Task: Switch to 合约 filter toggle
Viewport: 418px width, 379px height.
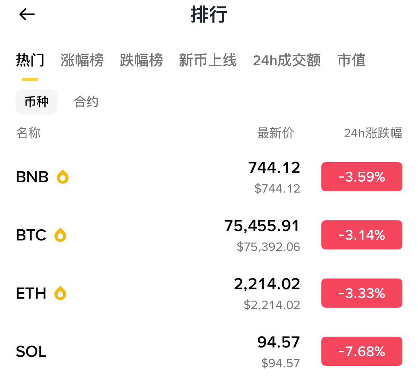Action: point(86,102)
